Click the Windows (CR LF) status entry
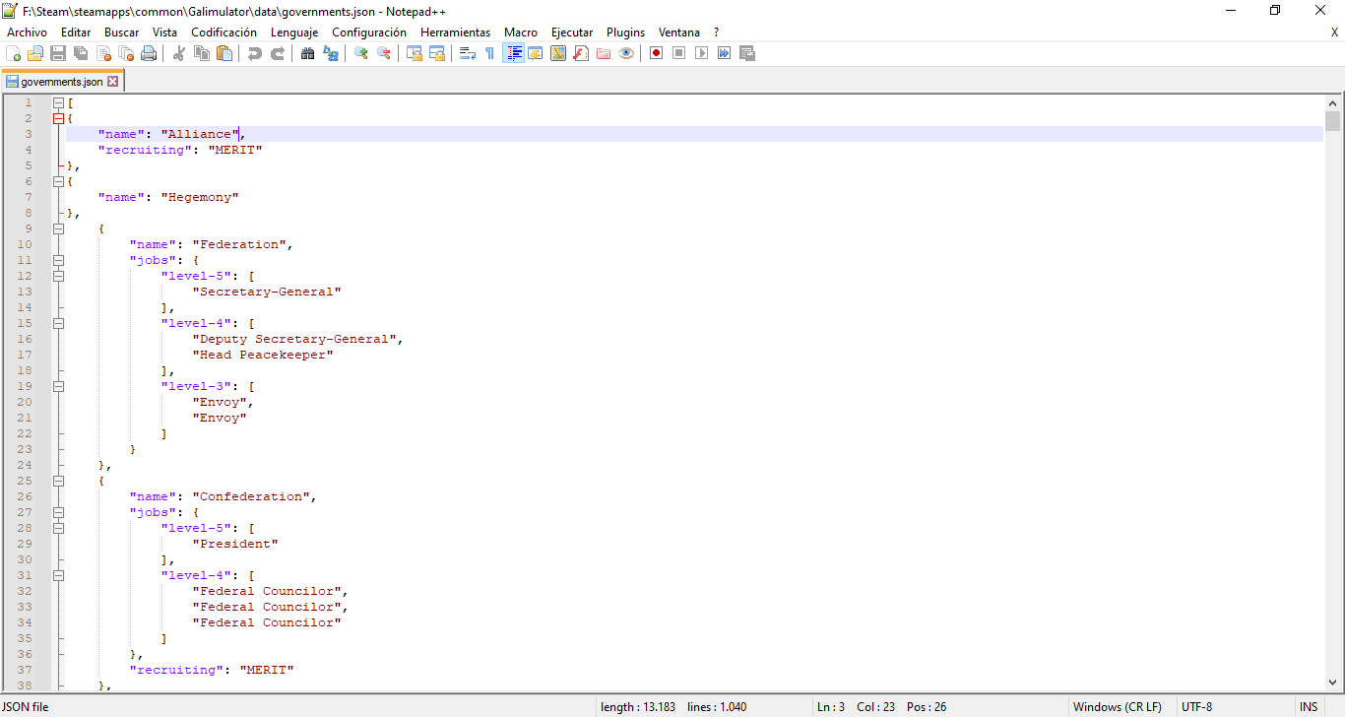The image size is (1345, 717). [x=1118, y=707]
